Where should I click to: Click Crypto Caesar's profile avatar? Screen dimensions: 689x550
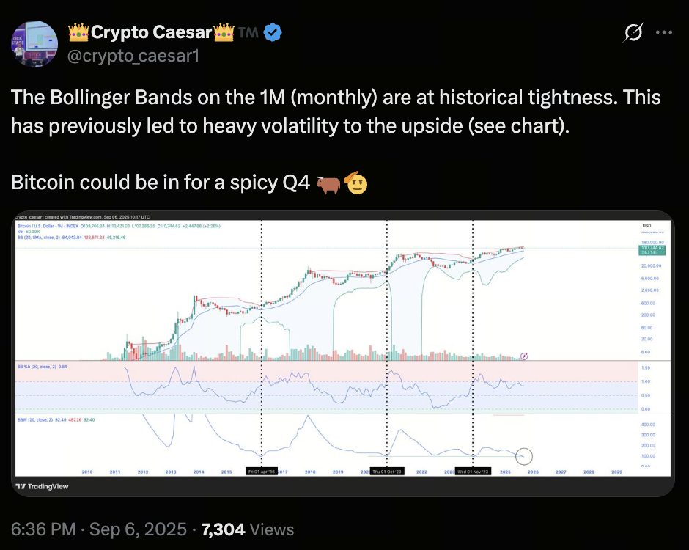34,44
